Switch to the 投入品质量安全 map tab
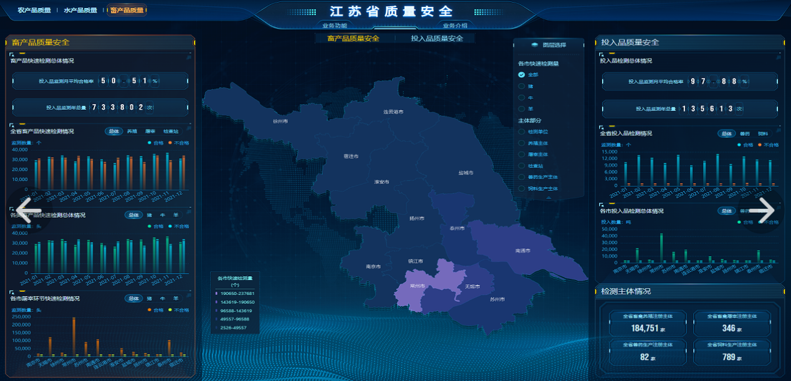The image size is (791, 381). pyautogui.click(x=437, y=39)
